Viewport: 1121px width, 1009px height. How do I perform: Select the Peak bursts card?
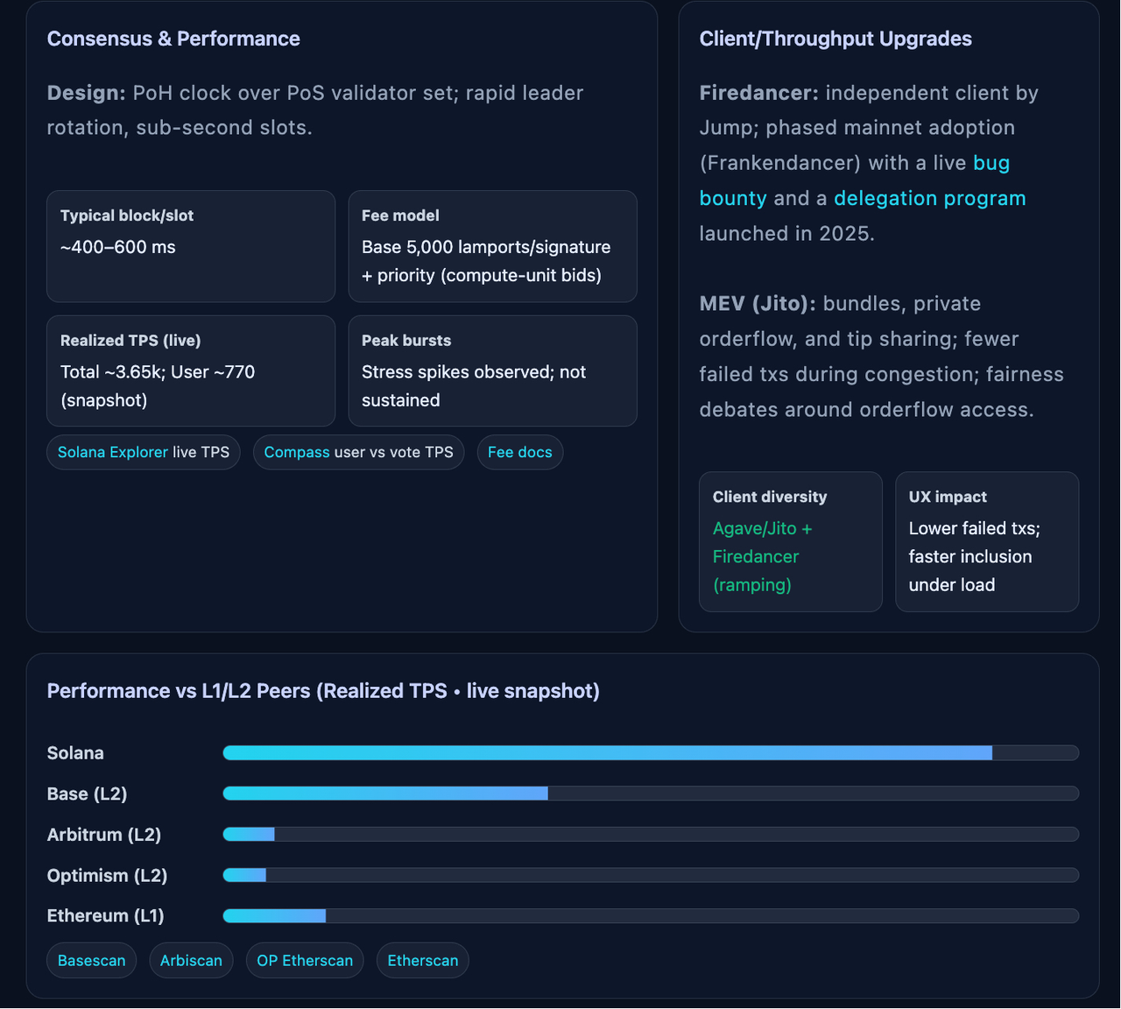(x=493, y=370)
